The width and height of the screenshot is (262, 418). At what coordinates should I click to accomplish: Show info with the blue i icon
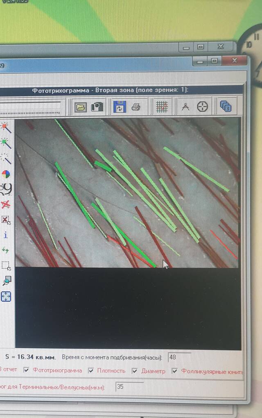click(x=6, y=235)
